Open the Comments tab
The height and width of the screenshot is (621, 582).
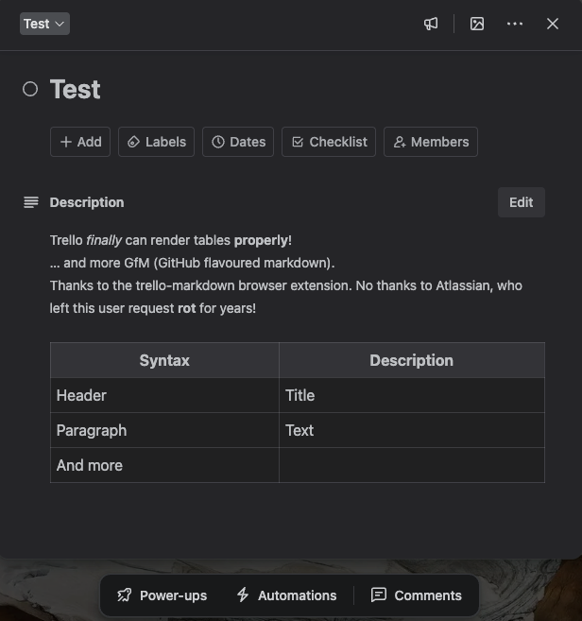[x=417, y=595]
